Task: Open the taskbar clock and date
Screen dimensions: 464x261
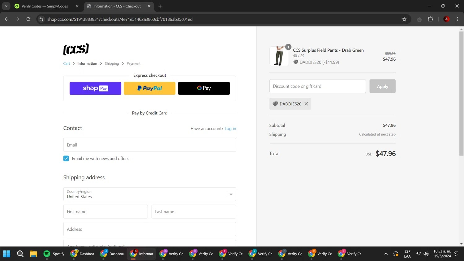Action: (442, 254)
